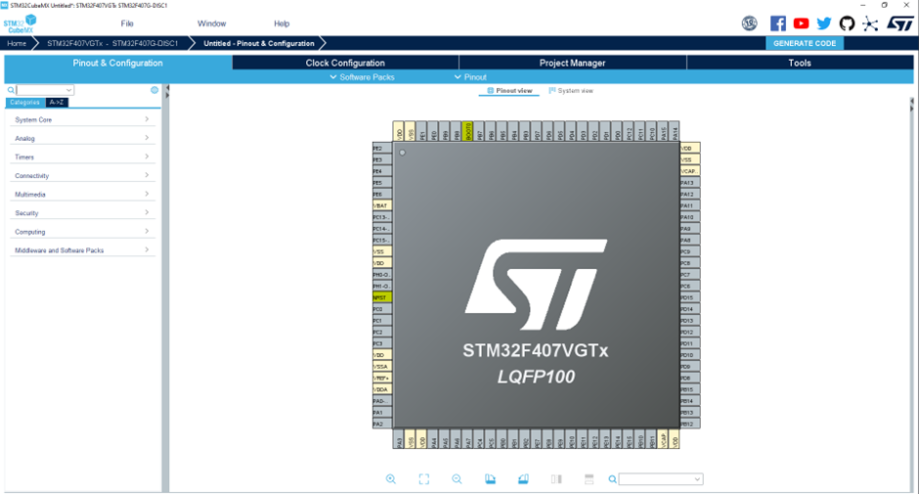919x494 pixels.
Task: Fit chip view to screen
Action: coord(423,479)
